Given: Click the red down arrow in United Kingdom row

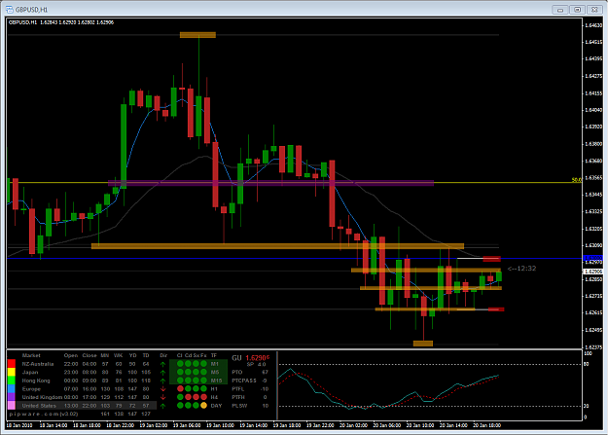Looking at the screenshot, I should pos(162,397).
